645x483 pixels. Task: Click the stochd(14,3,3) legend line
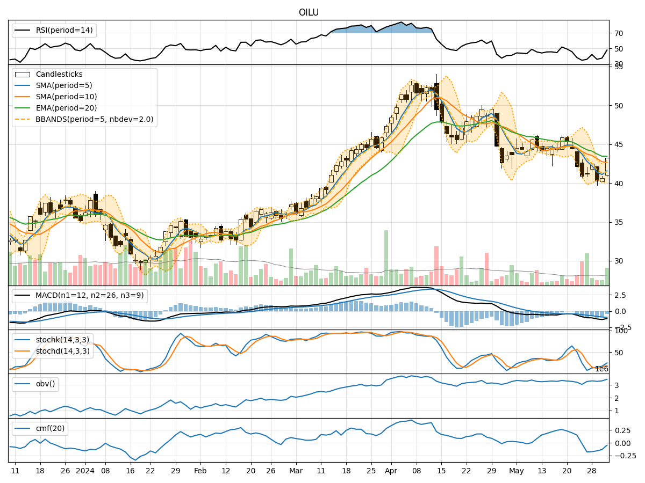point(22,352)
